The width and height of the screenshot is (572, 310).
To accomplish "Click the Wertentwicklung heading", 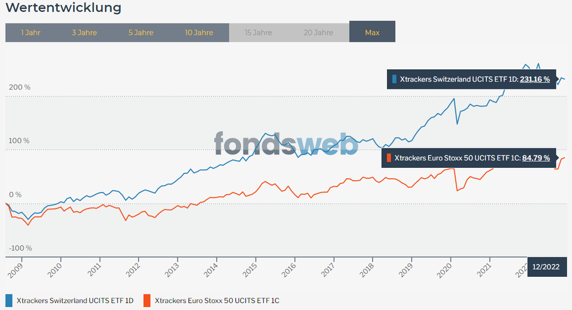I will (x=63, y=8).
